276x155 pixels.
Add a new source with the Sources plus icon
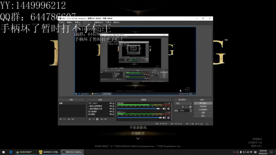(x=90, y=119)
